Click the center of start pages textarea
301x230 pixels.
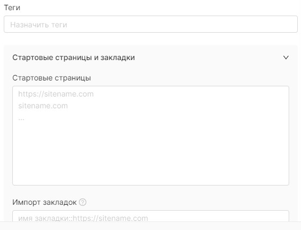[x=151, y=136]
